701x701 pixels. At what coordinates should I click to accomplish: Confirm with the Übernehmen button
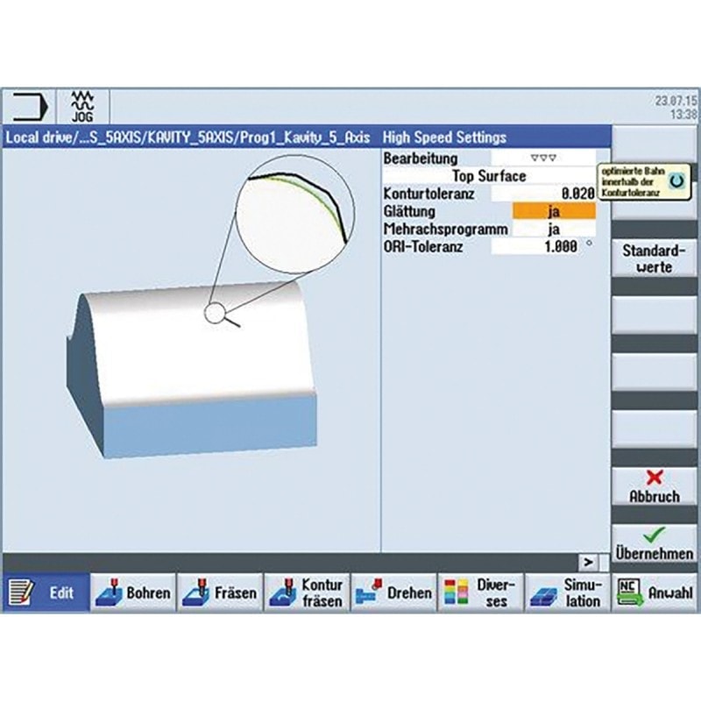(x=654, y=544)
